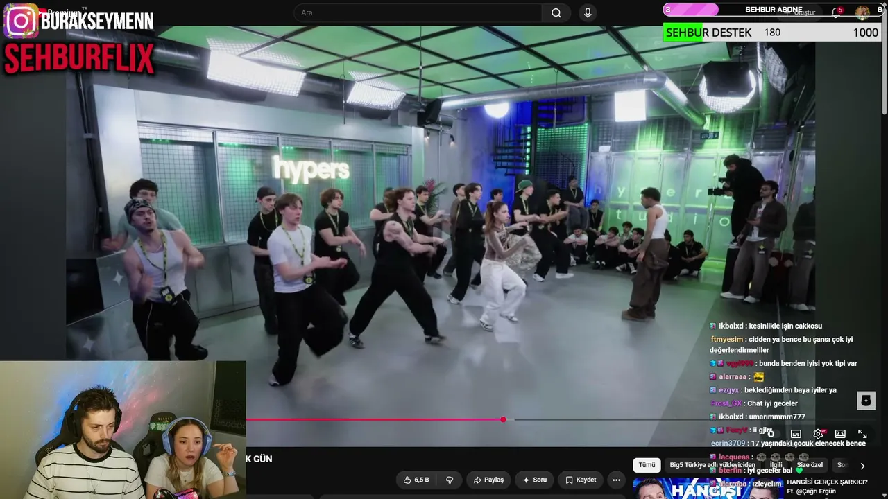The width and height of the screenshot is (888, 499).
Task: Select the 'İlgili' filter chip
Action: click(776, 465)
